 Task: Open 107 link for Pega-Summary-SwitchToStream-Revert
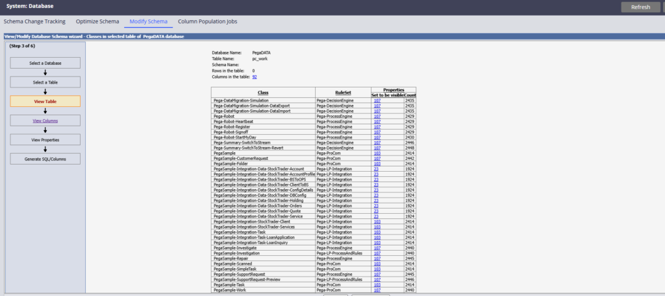click(x=377, y=148)
